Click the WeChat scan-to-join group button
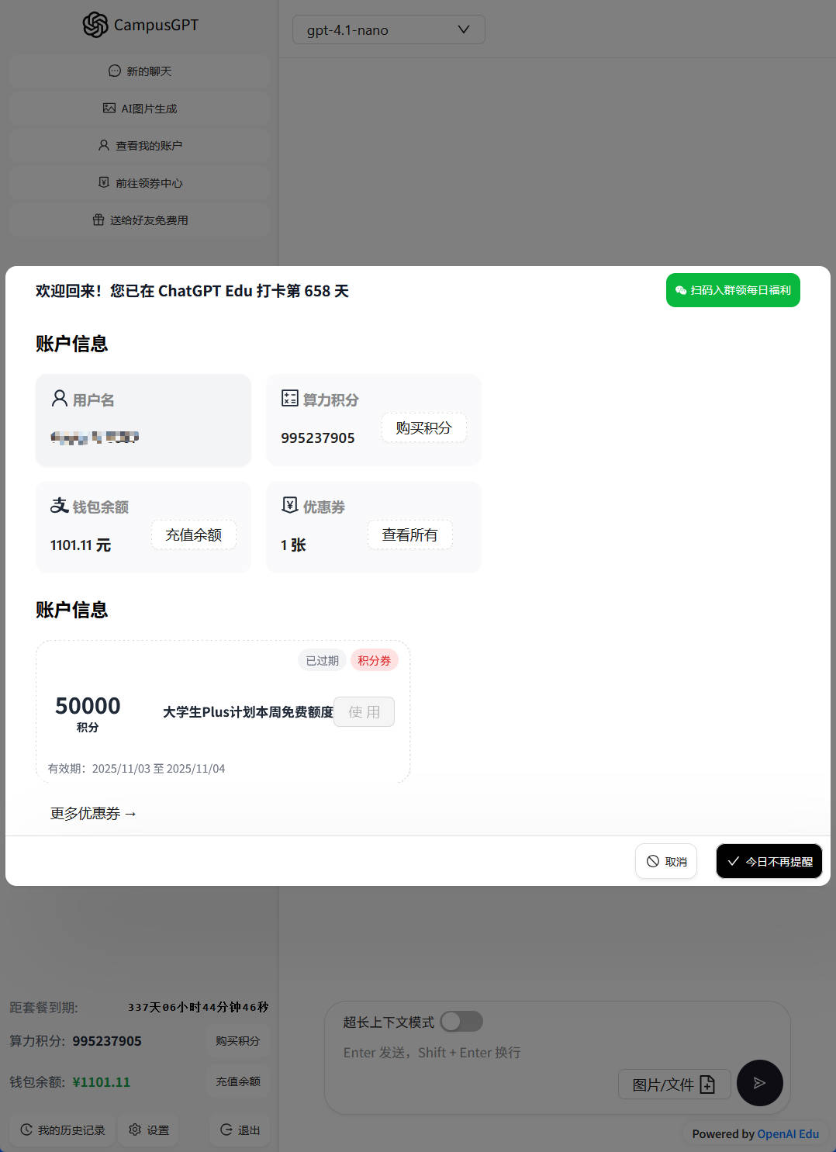The height and width of the screenshot is (1152, 836). [x=733, y=290]
